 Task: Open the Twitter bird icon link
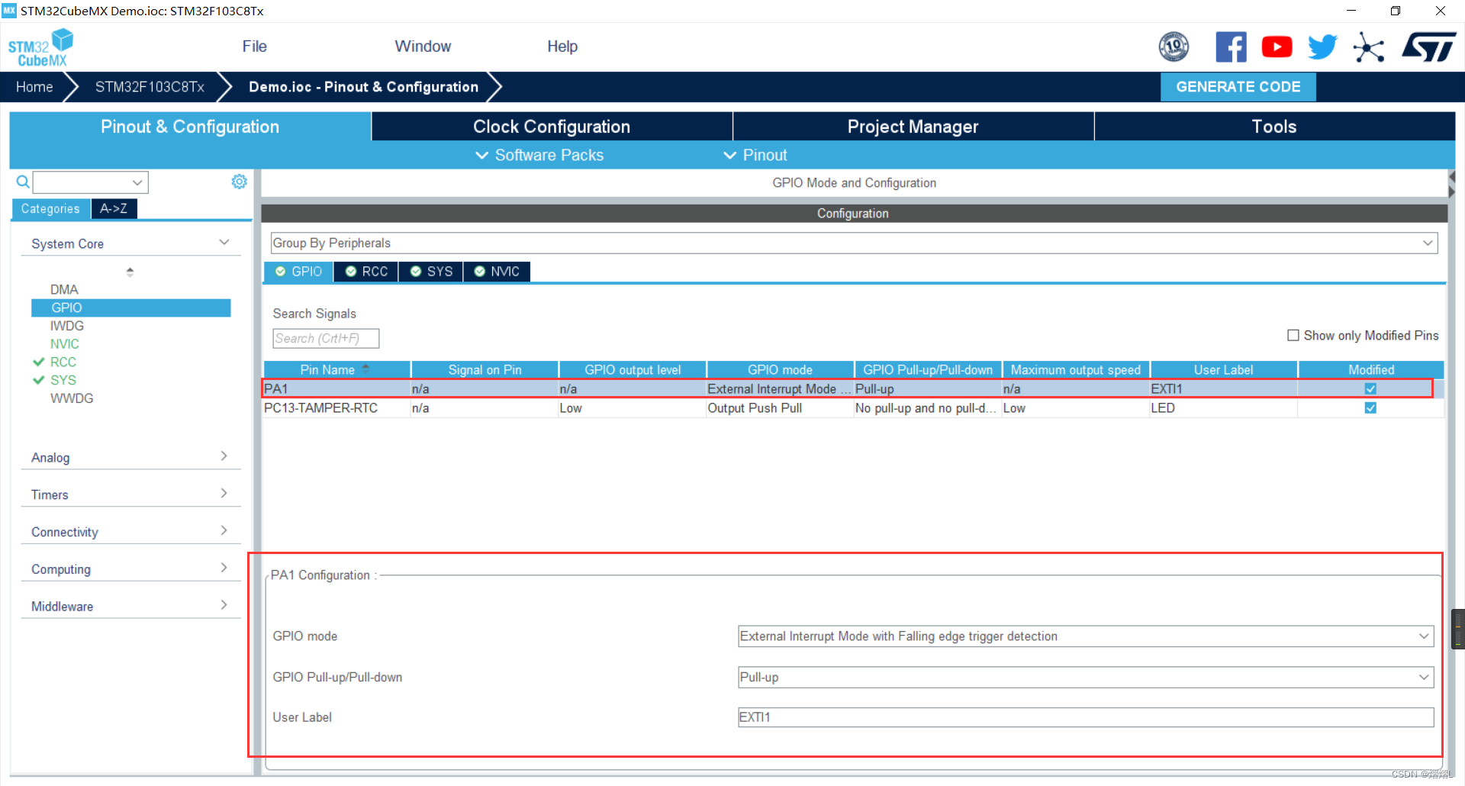[x=1322, y=47]
